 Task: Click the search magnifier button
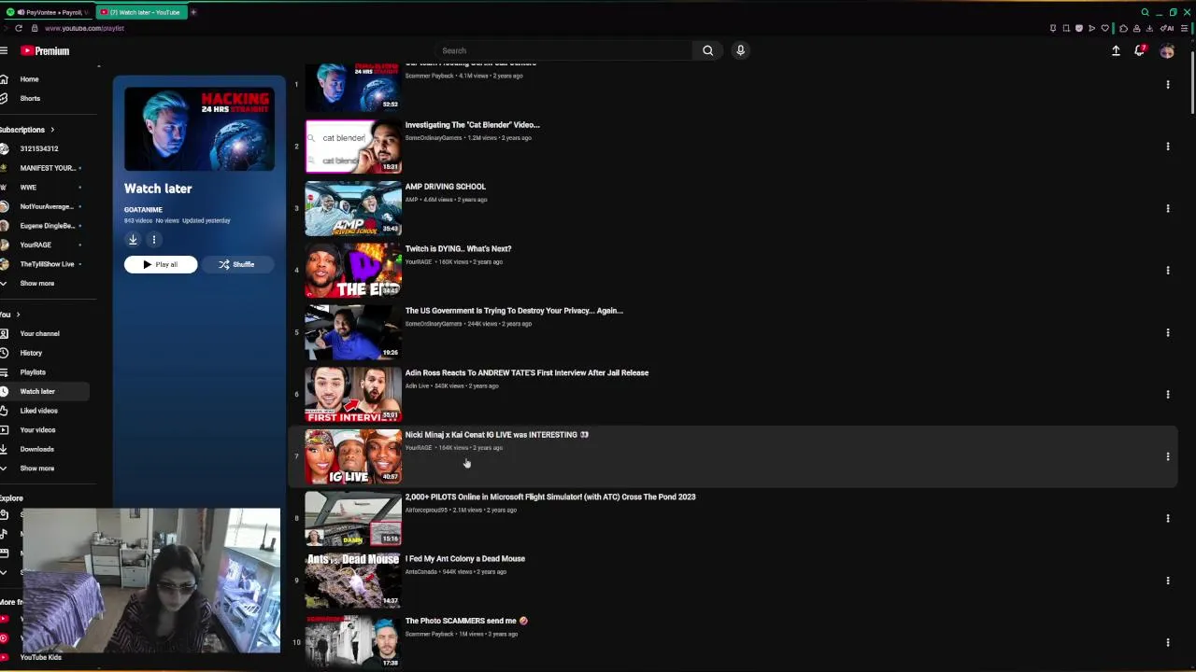click(707, 50)
